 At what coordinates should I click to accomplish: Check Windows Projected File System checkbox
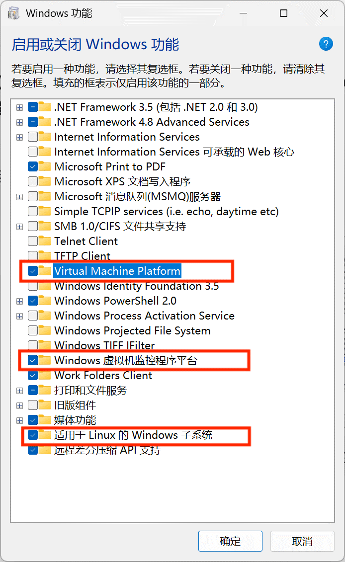(x=33, y=330)
